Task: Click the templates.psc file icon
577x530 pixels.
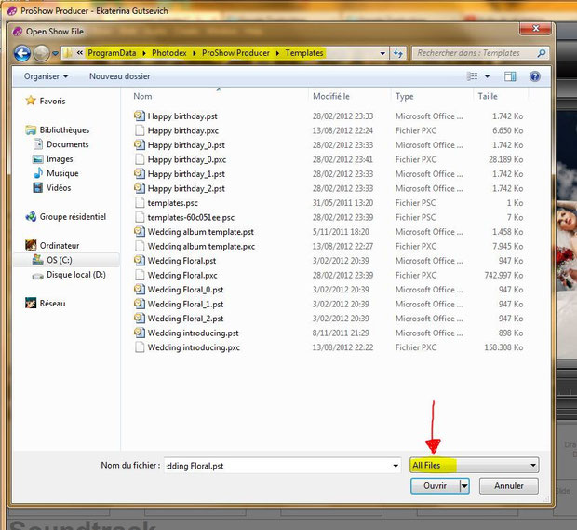Action: point(139,202)
